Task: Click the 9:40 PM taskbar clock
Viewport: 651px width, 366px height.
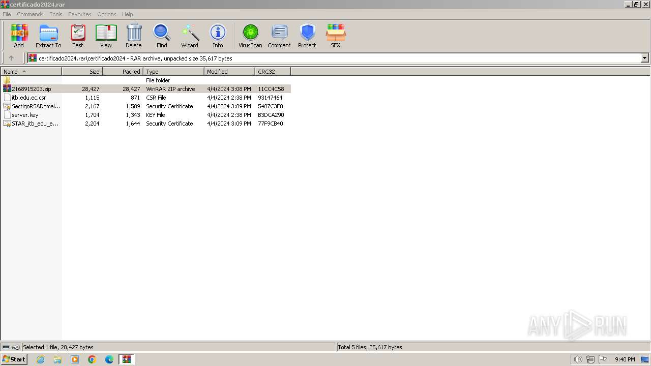Action: point(625,359)
